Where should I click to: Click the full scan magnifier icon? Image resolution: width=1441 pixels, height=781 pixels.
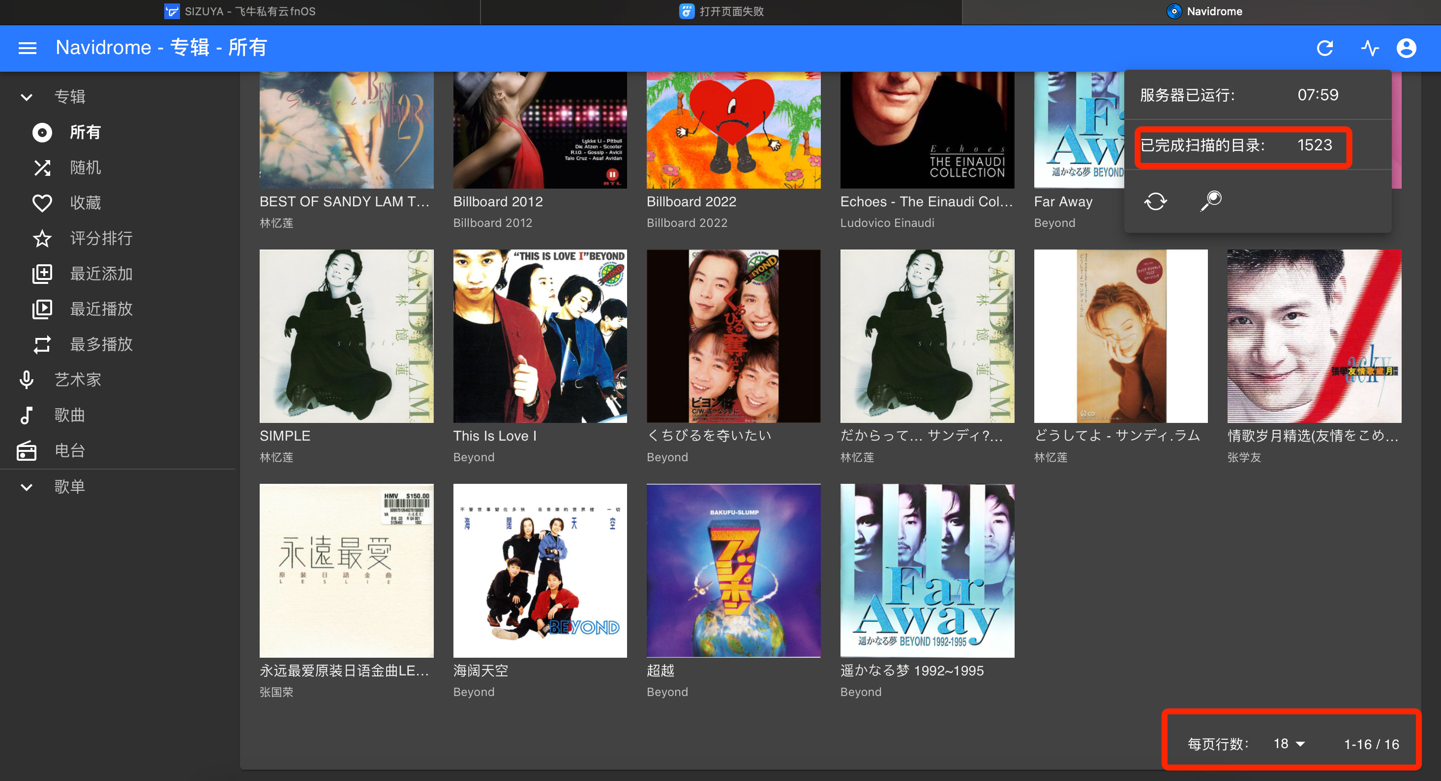tap(1210, 201)
